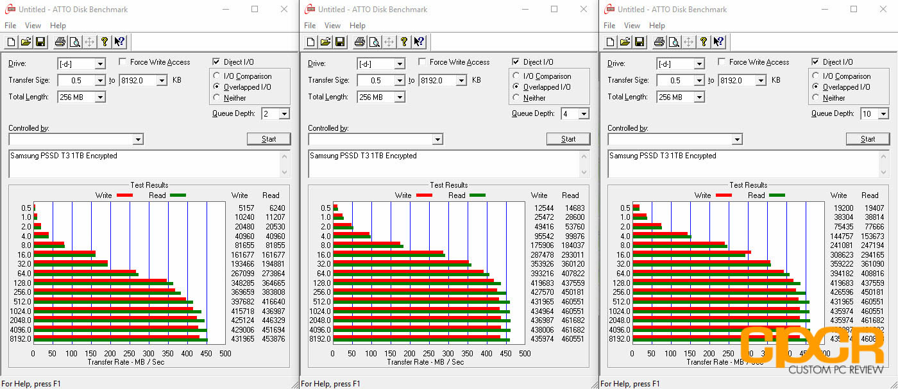
Task: Click Print icon in Queue Depth 4 window
Action: pyautogui.click(x=360, y=42)
